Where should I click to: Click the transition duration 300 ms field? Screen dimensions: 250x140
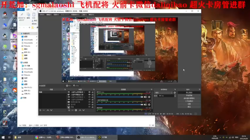click(x=166, y=96)
